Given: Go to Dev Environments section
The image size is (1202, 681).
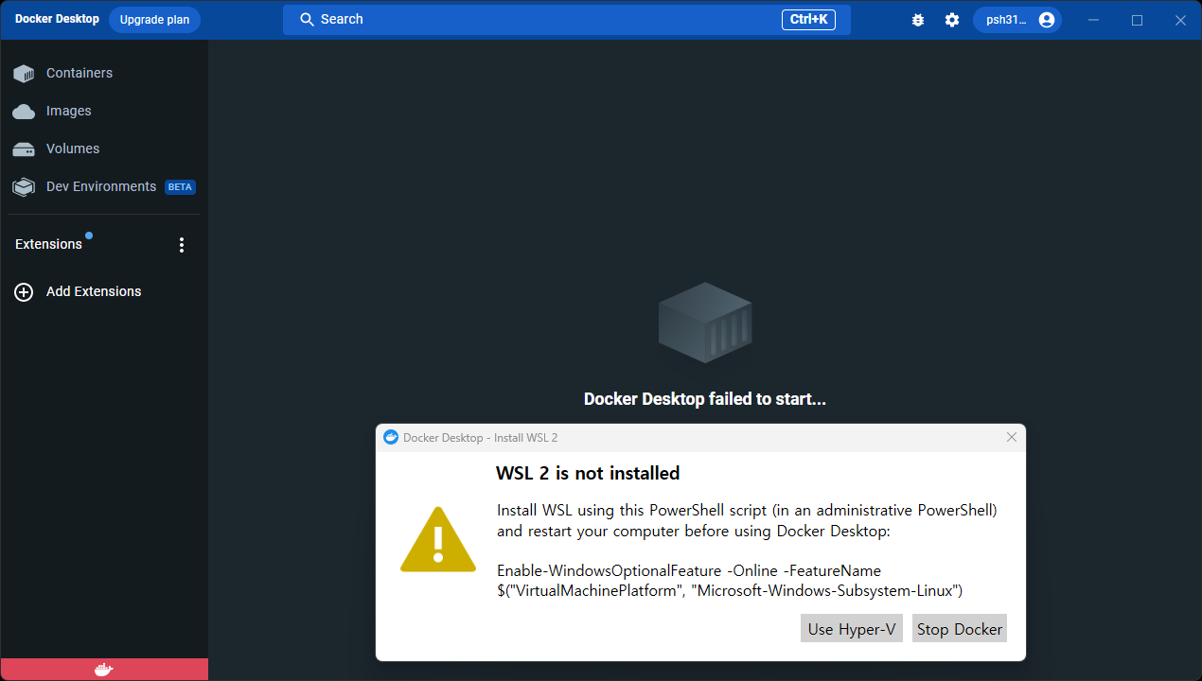Looking at the screenshot, I should point(101,186).
